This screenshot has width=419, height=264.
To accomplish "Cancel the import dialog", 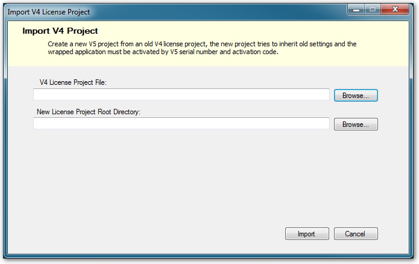I will point(356,233).
